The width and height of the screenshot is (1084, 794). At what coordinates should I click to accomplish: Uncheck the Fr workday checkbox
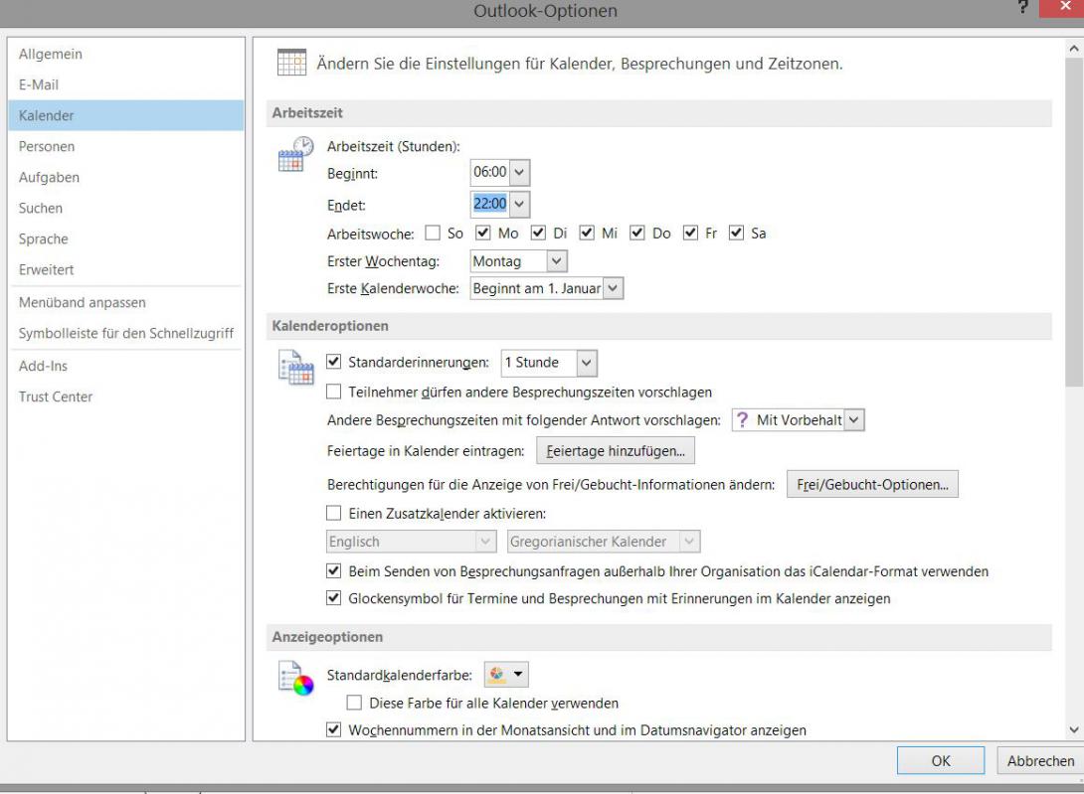(690, 233)
